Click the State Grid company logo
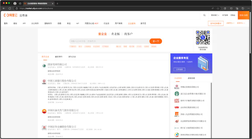The width and height of the screenshot is (252, 139). tap(44, 66)
